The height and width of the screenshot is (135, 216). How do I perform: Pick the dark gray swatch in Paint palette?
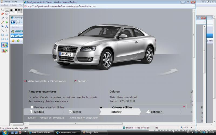click(19, 9)
